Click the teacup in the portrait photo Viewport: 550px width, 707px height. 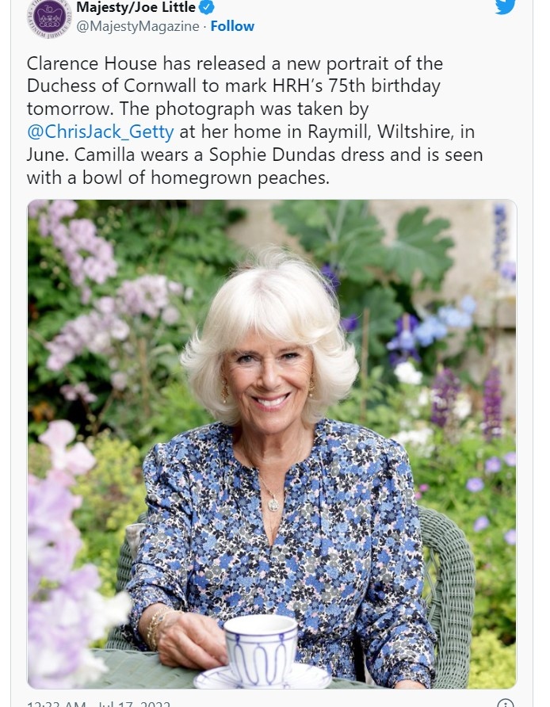pos(261,647)
